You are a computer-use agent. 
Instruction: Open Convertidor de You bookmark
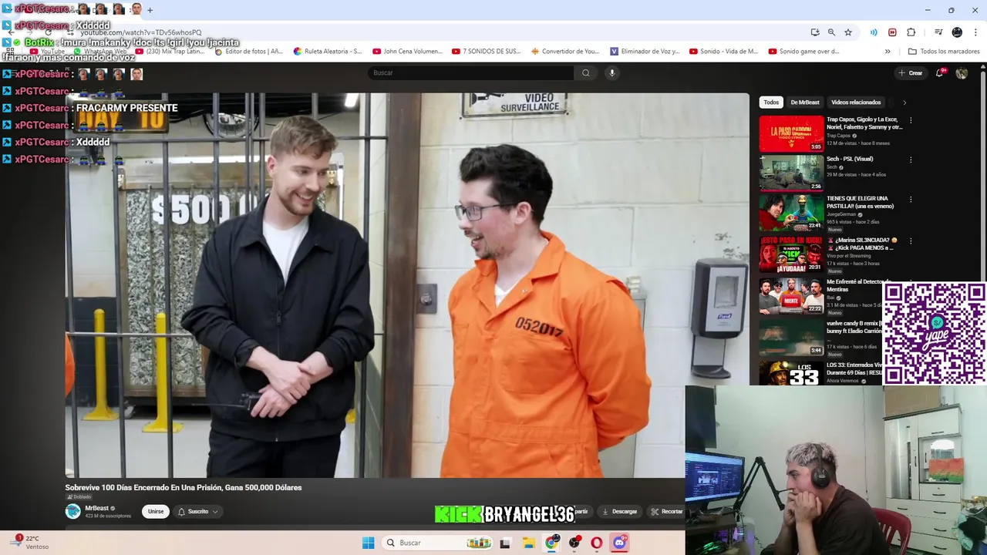pyautogui.click(x=565, y=52)
